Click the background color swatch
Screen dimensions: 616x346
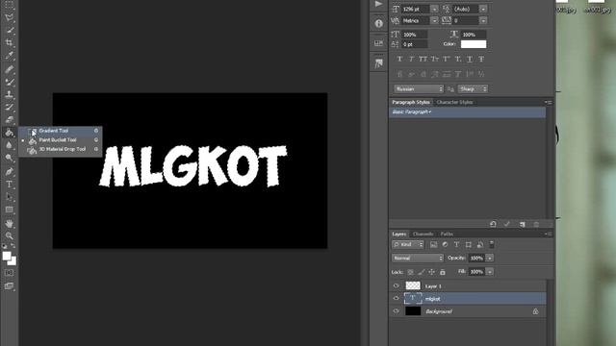pyautogui.click(x=13, y=262)
